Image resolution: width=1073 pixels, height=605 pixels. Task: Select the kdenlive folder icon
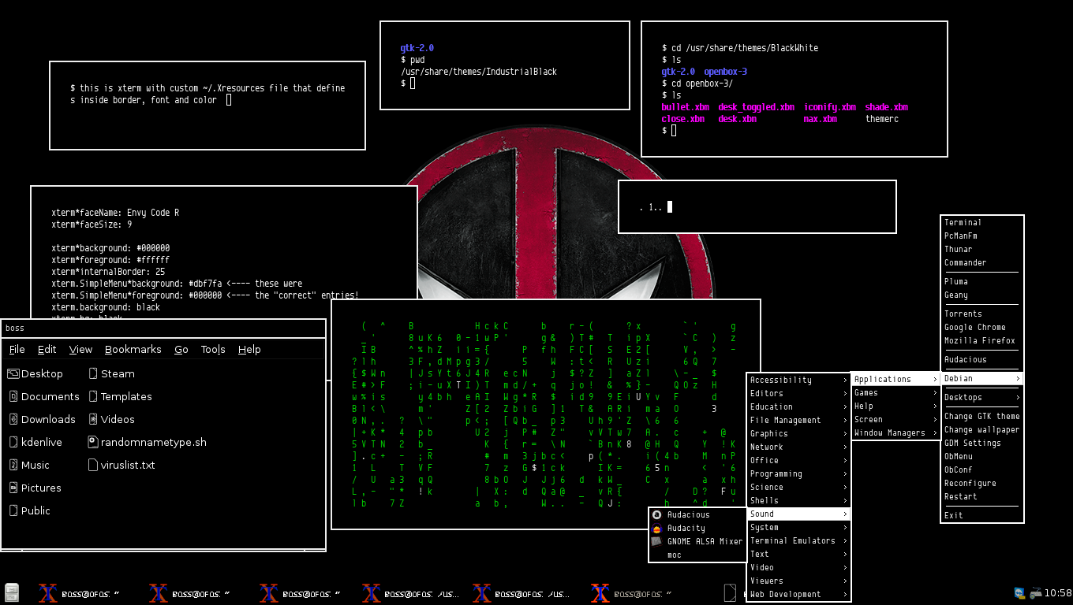(x=13, y=442)
